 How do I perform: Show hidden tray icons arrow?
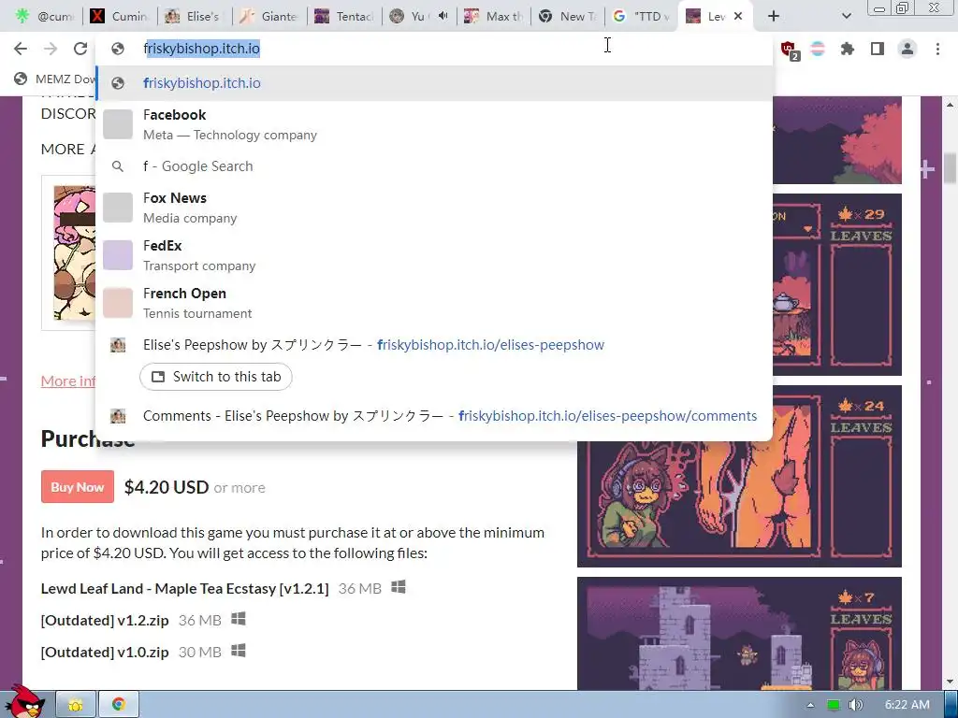point(810,705)
